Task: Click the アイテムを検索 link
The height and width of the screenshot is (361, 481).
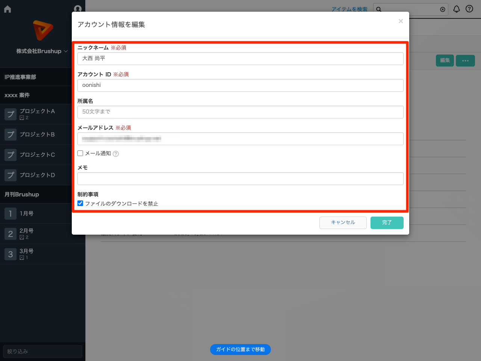Action: pos(350,9)
